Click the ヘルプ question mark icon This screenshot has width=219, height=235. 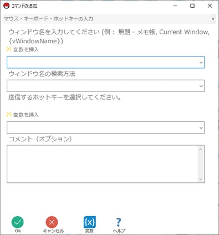pyautogui.click(x=119, y=222)
